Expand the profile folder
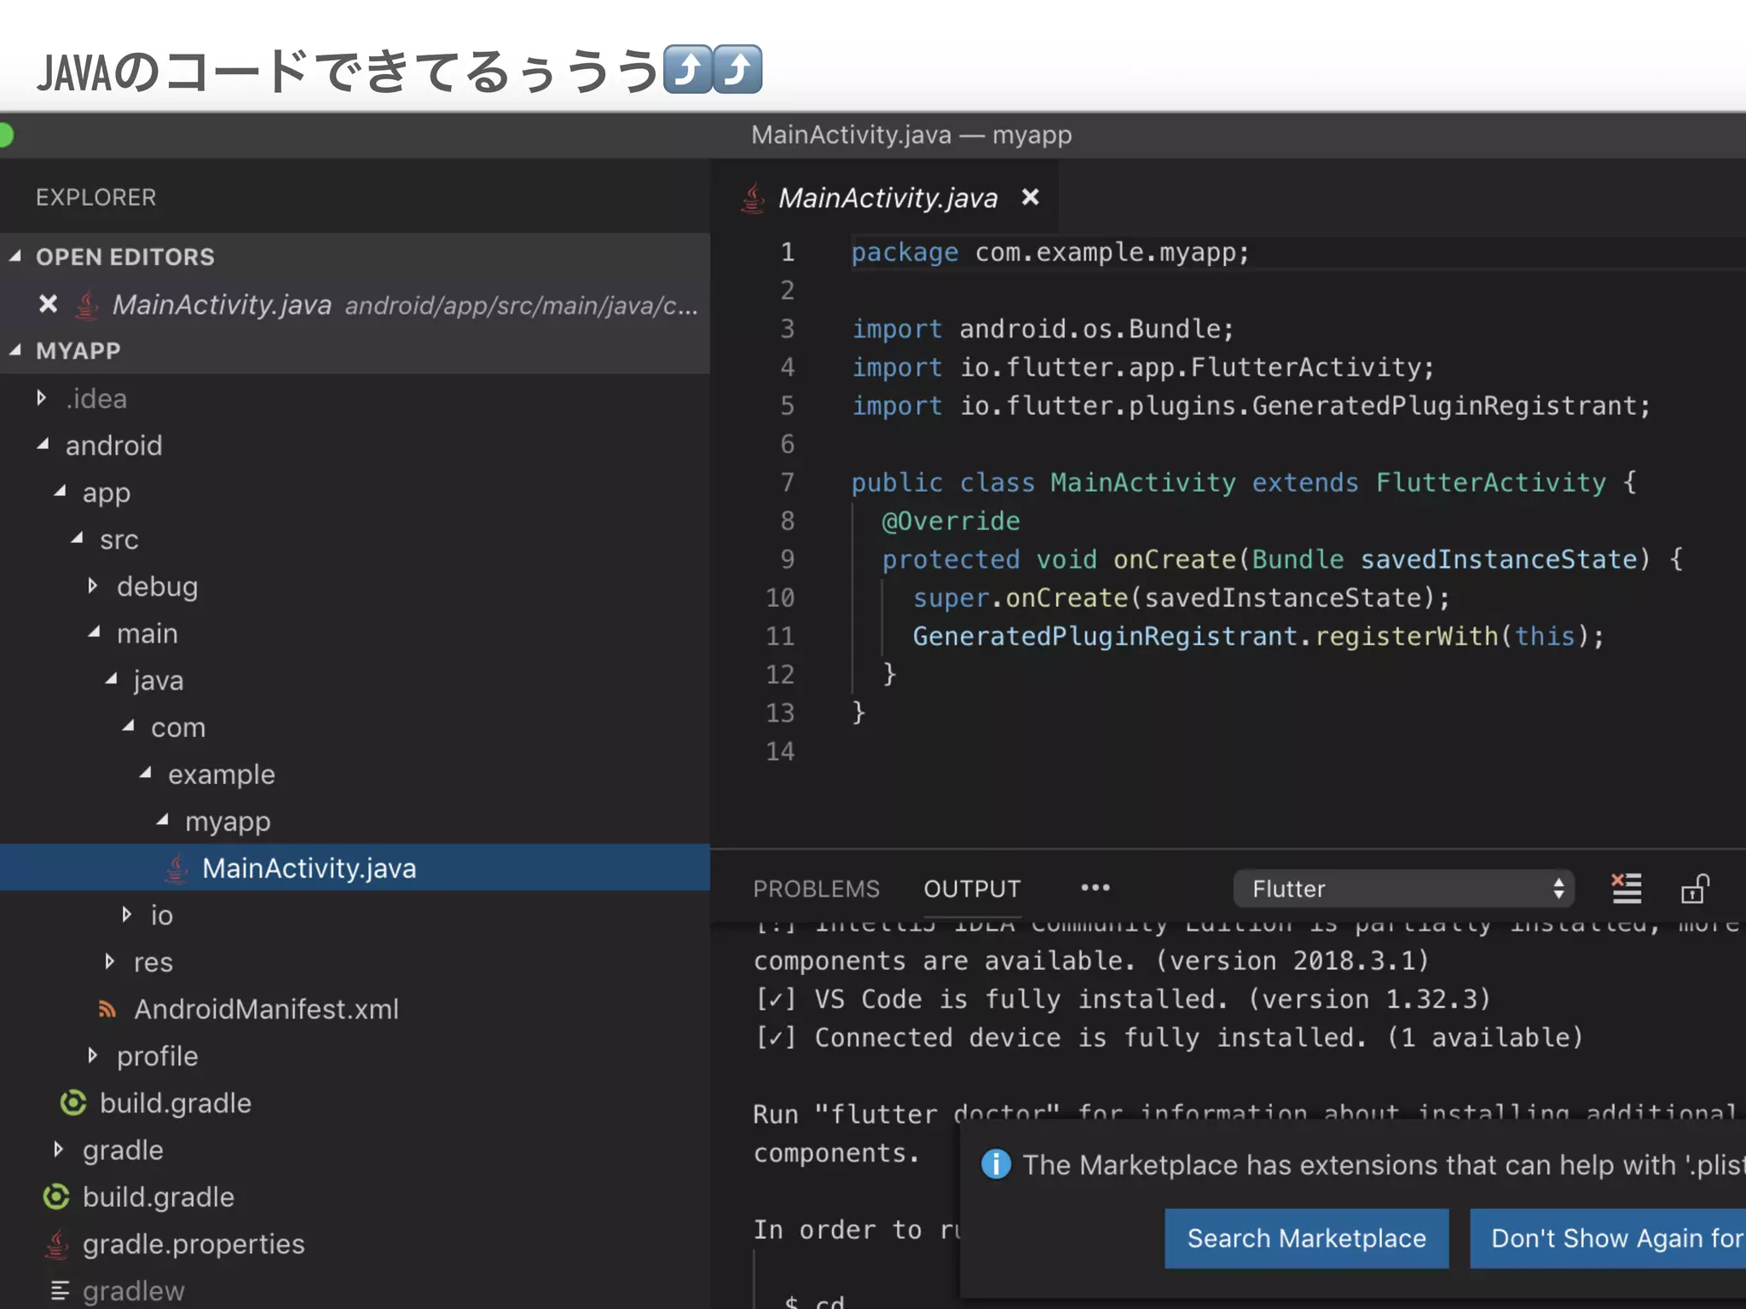Viewport: 1746px width, 1309px height. click(93, 1056)
